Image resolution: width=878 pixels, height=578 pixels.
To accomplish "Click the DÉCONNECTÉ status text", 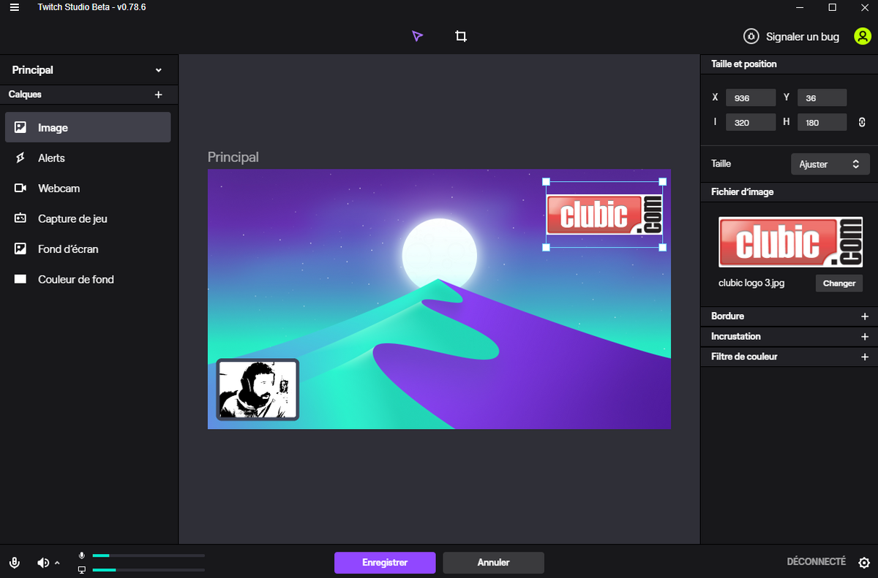I will click(x=816, y=562).
